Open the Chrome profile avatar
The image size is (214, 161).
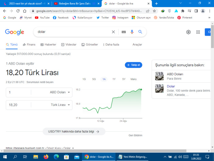(x=203, y=11)
